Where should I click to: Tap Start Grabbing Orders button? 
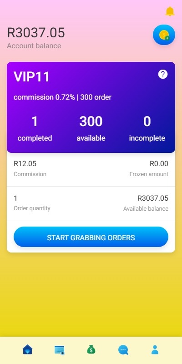91,237
